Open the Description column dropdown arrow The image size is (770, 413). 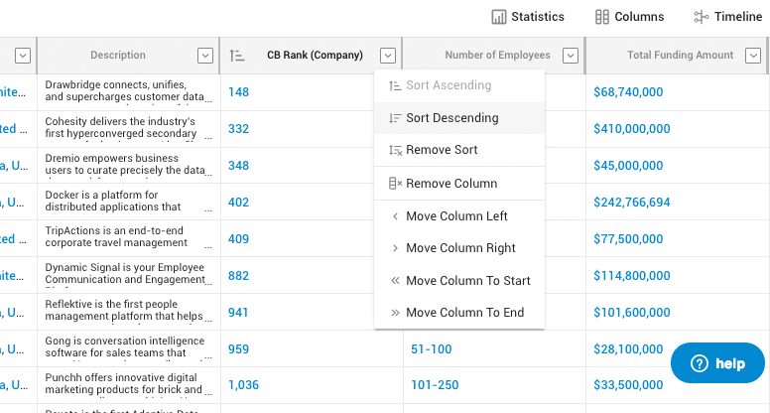coord(205,56)
